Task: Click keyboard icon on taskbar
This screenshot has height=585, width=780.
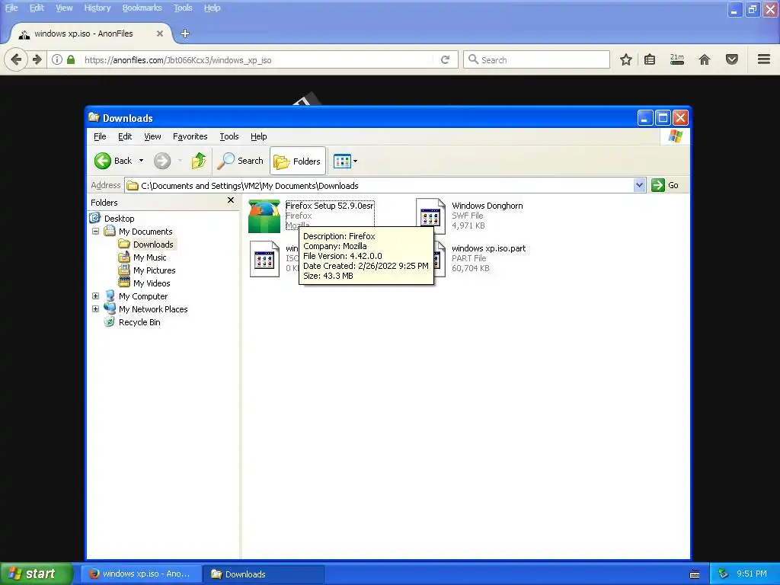Action: coord(695,574)
